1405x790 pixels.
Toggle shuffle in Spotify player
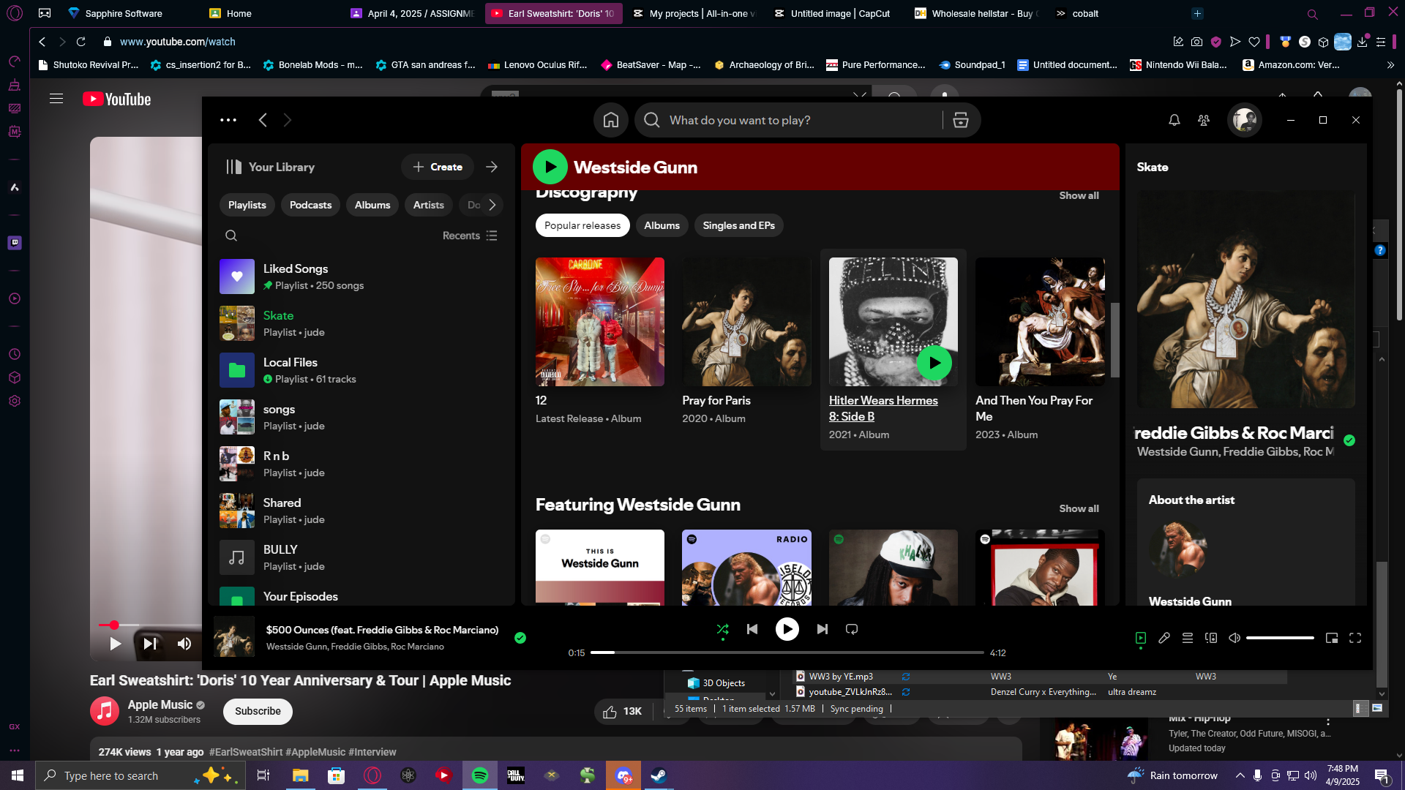coord(722,629)
